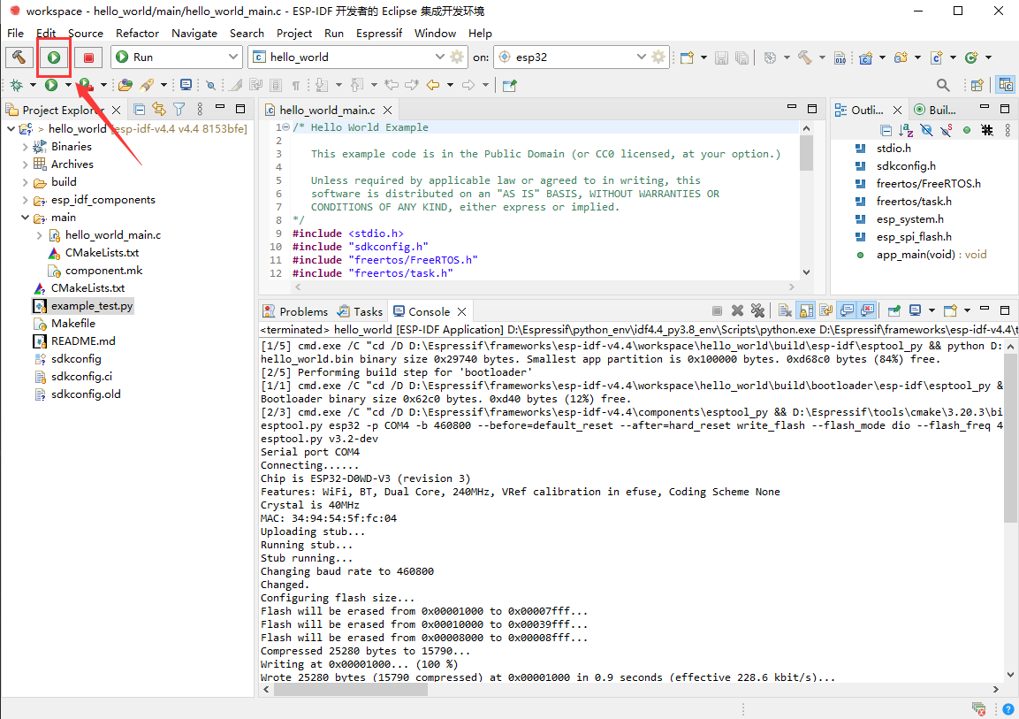1019x719 pixels.
Task: Collapse the hello_world project node
Action: click(x=11, y=129)
